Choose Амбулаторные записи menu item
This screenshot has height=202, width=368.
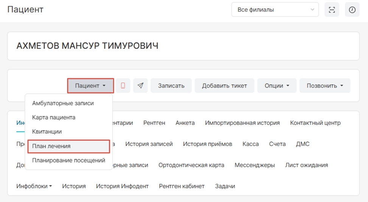[63, 103]
